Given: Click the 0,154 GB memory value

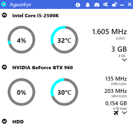Looking at the screenshot, I should click(116, 103).
